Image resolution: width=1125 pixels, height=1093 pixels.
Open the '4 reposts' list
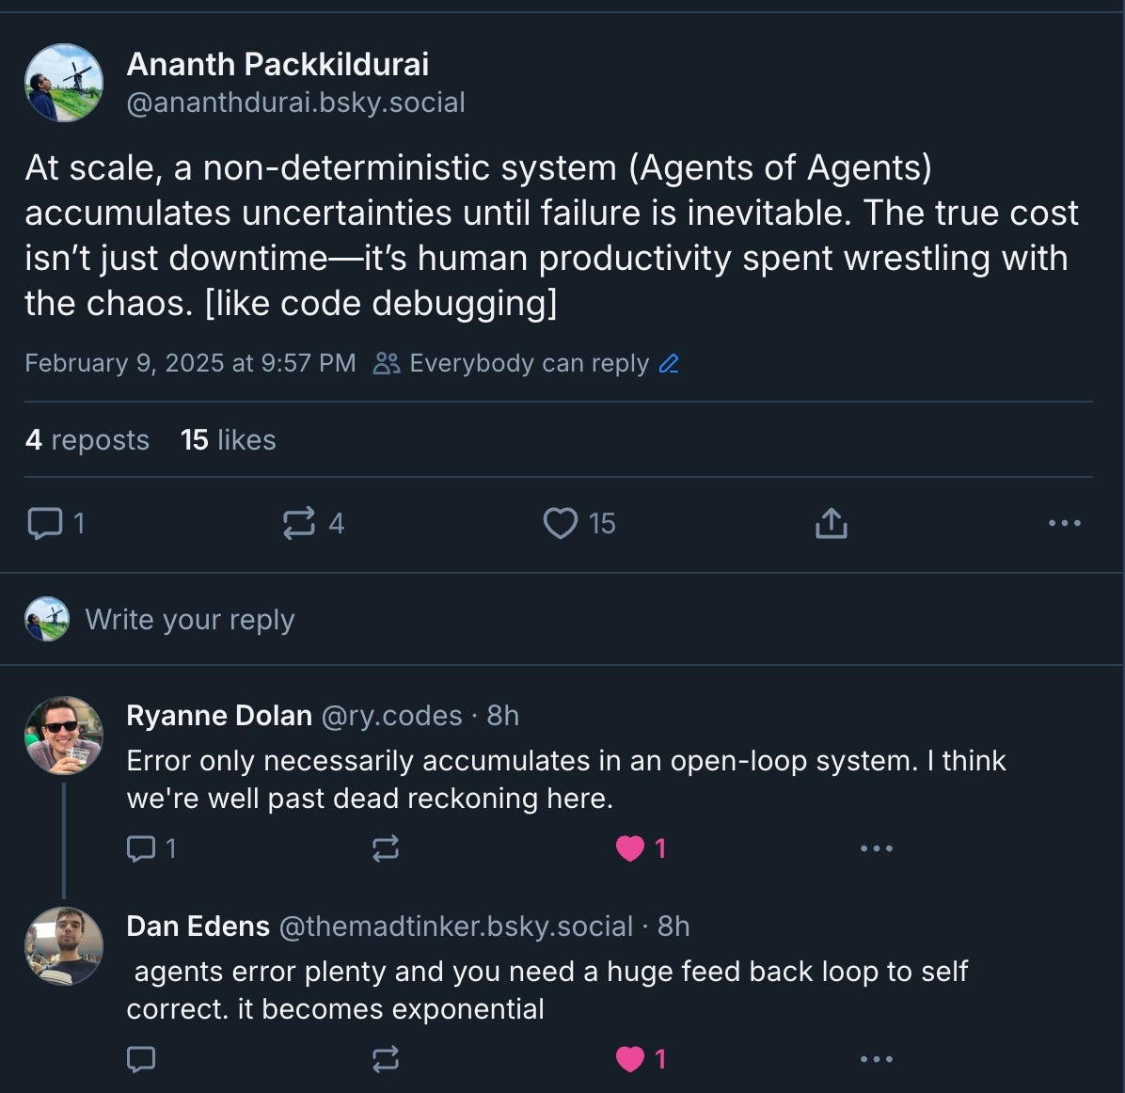click(87, 439)
